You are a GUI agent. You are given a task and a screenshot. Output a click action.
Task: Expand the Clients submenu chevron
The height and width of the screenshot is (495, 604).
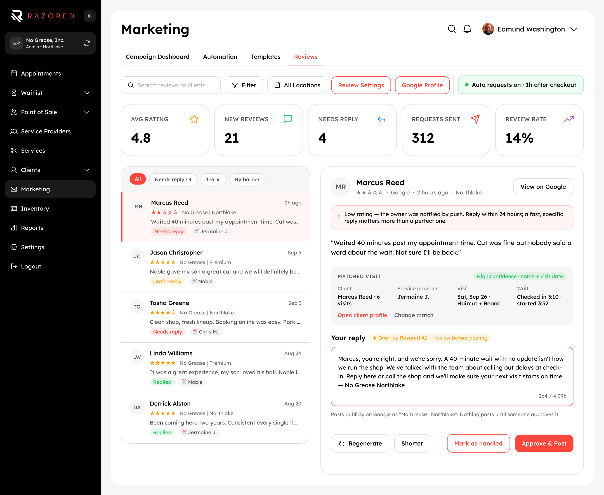coord(87,170)
